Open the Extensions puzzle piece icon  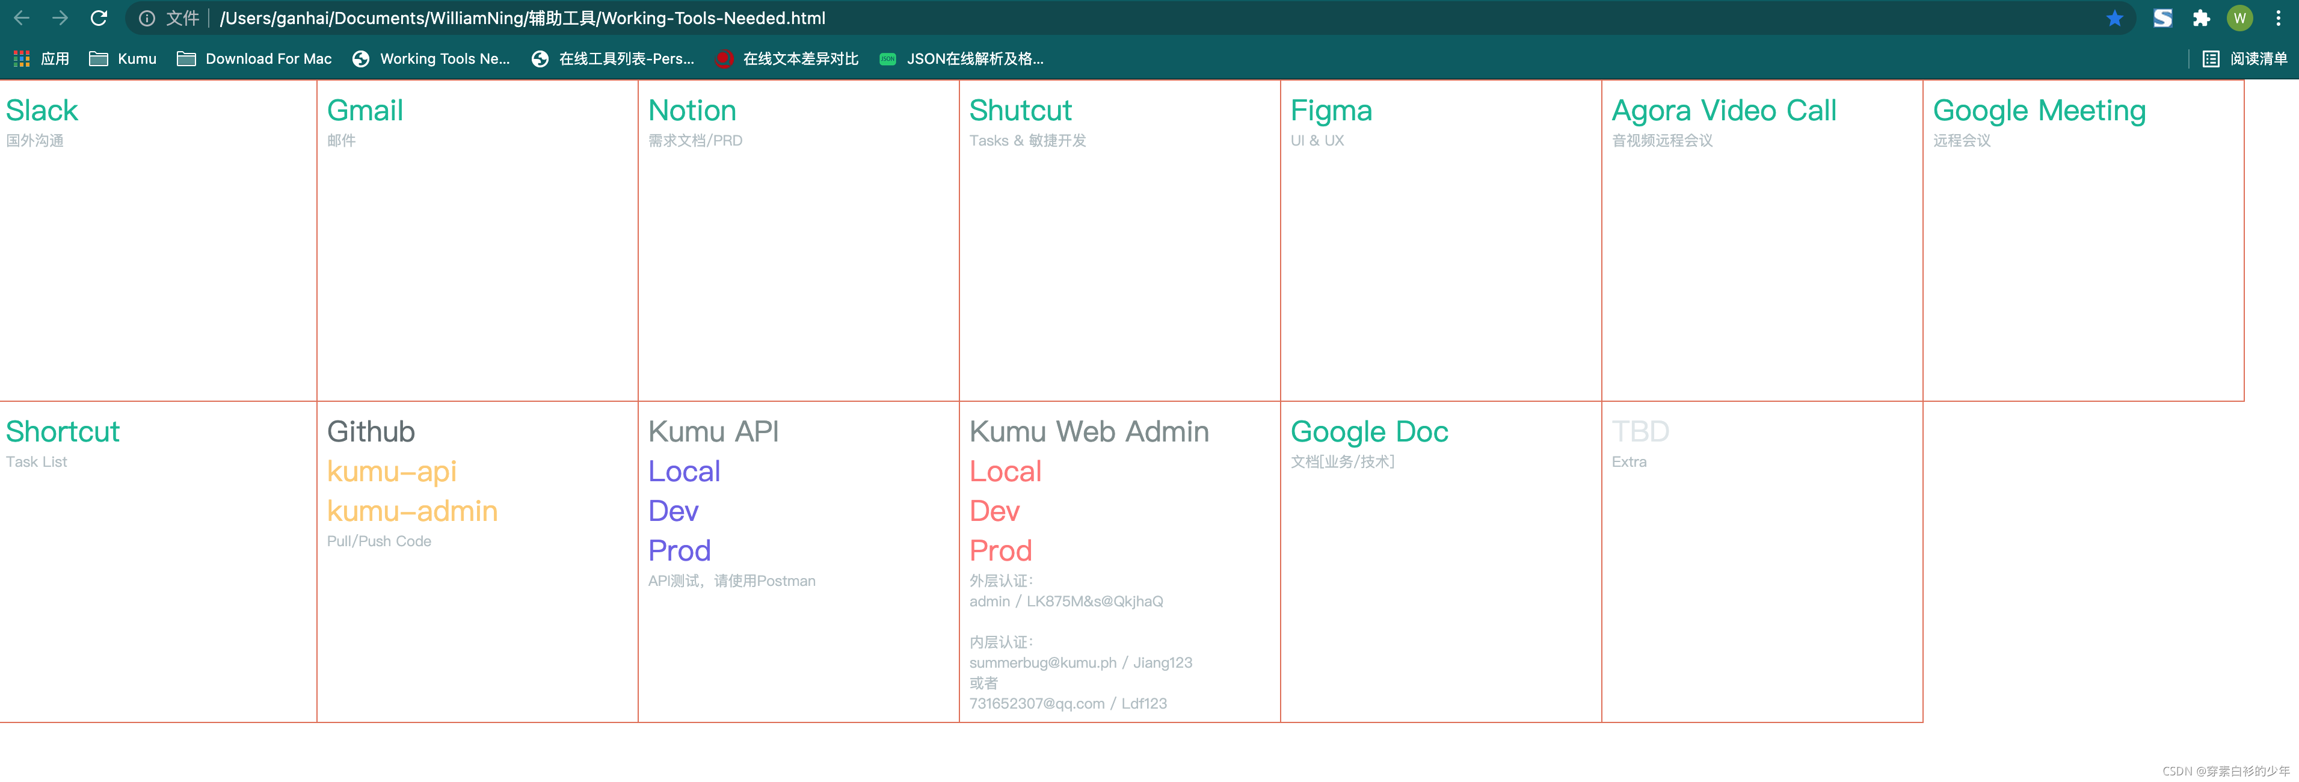[2201, 18]
